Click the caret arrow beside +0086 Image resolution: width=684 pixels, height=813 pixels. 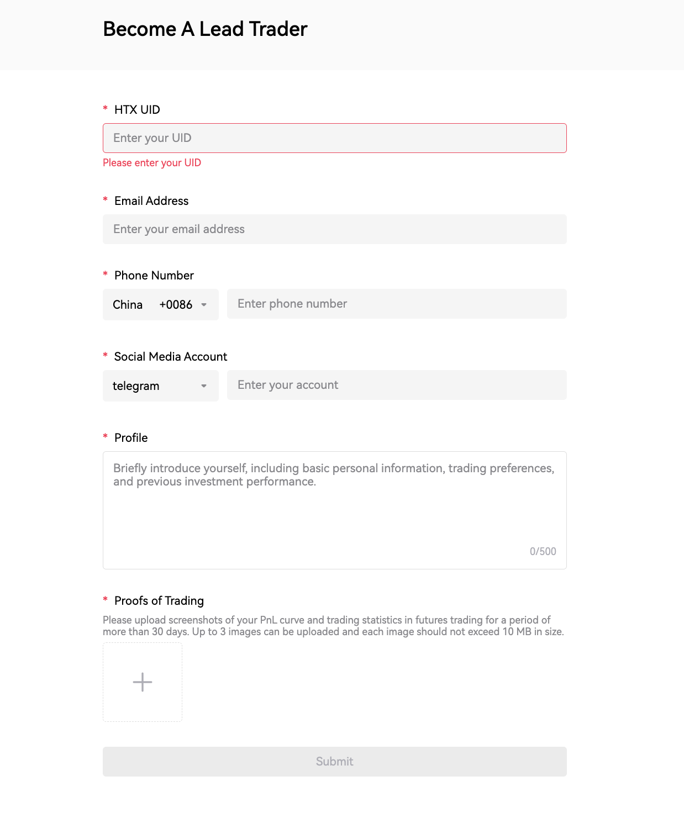(x=204, y=305)
